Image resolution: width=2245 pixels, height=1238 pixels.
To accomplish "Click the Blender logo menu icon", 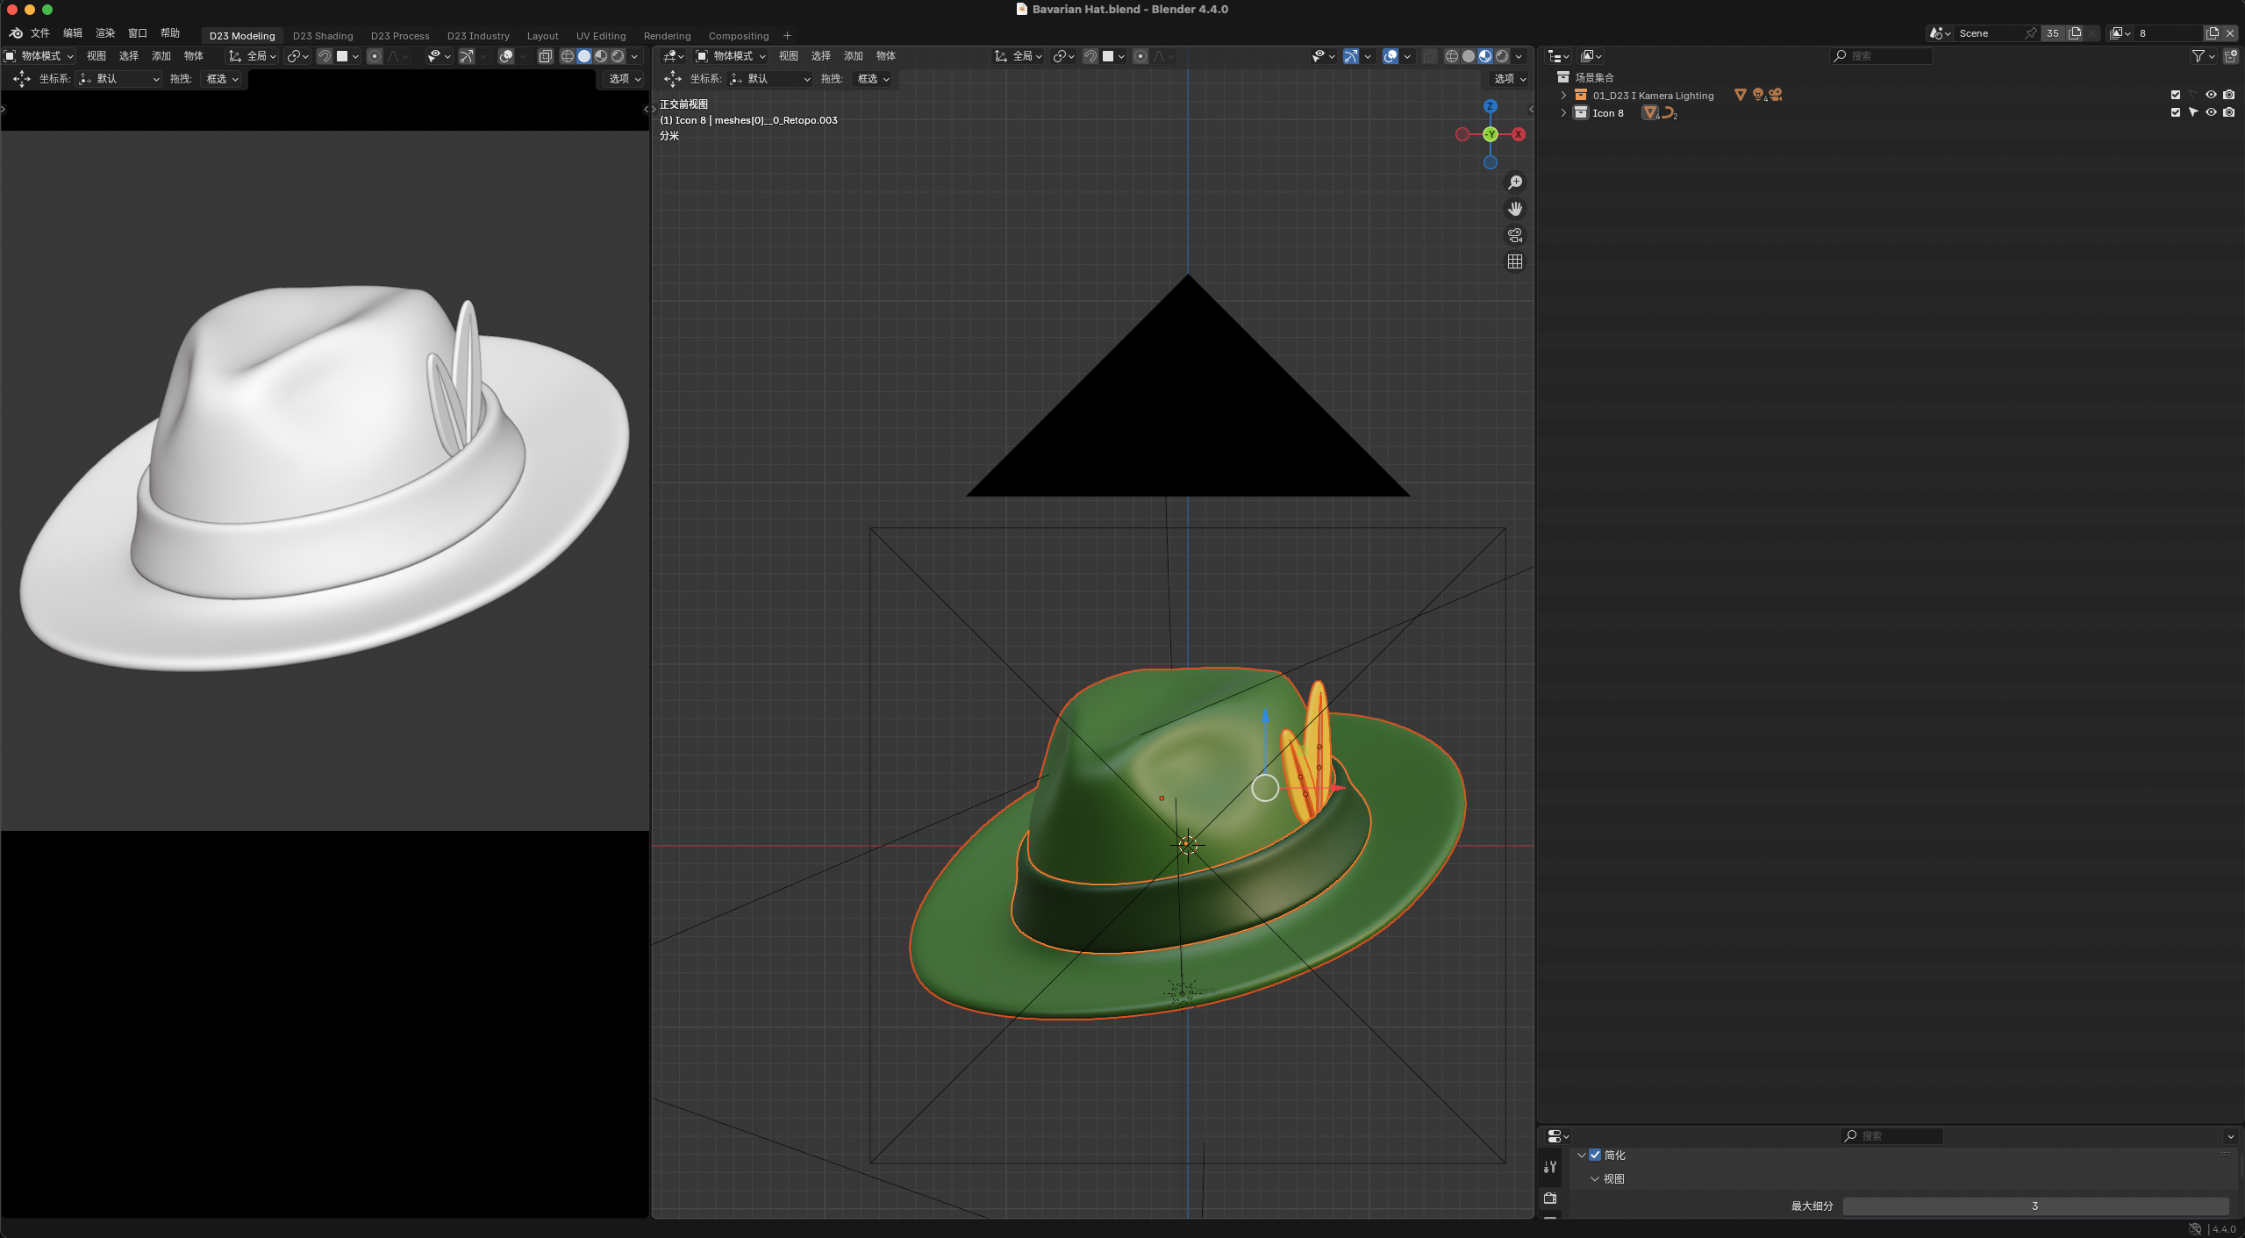I will (x=16, y=33).
